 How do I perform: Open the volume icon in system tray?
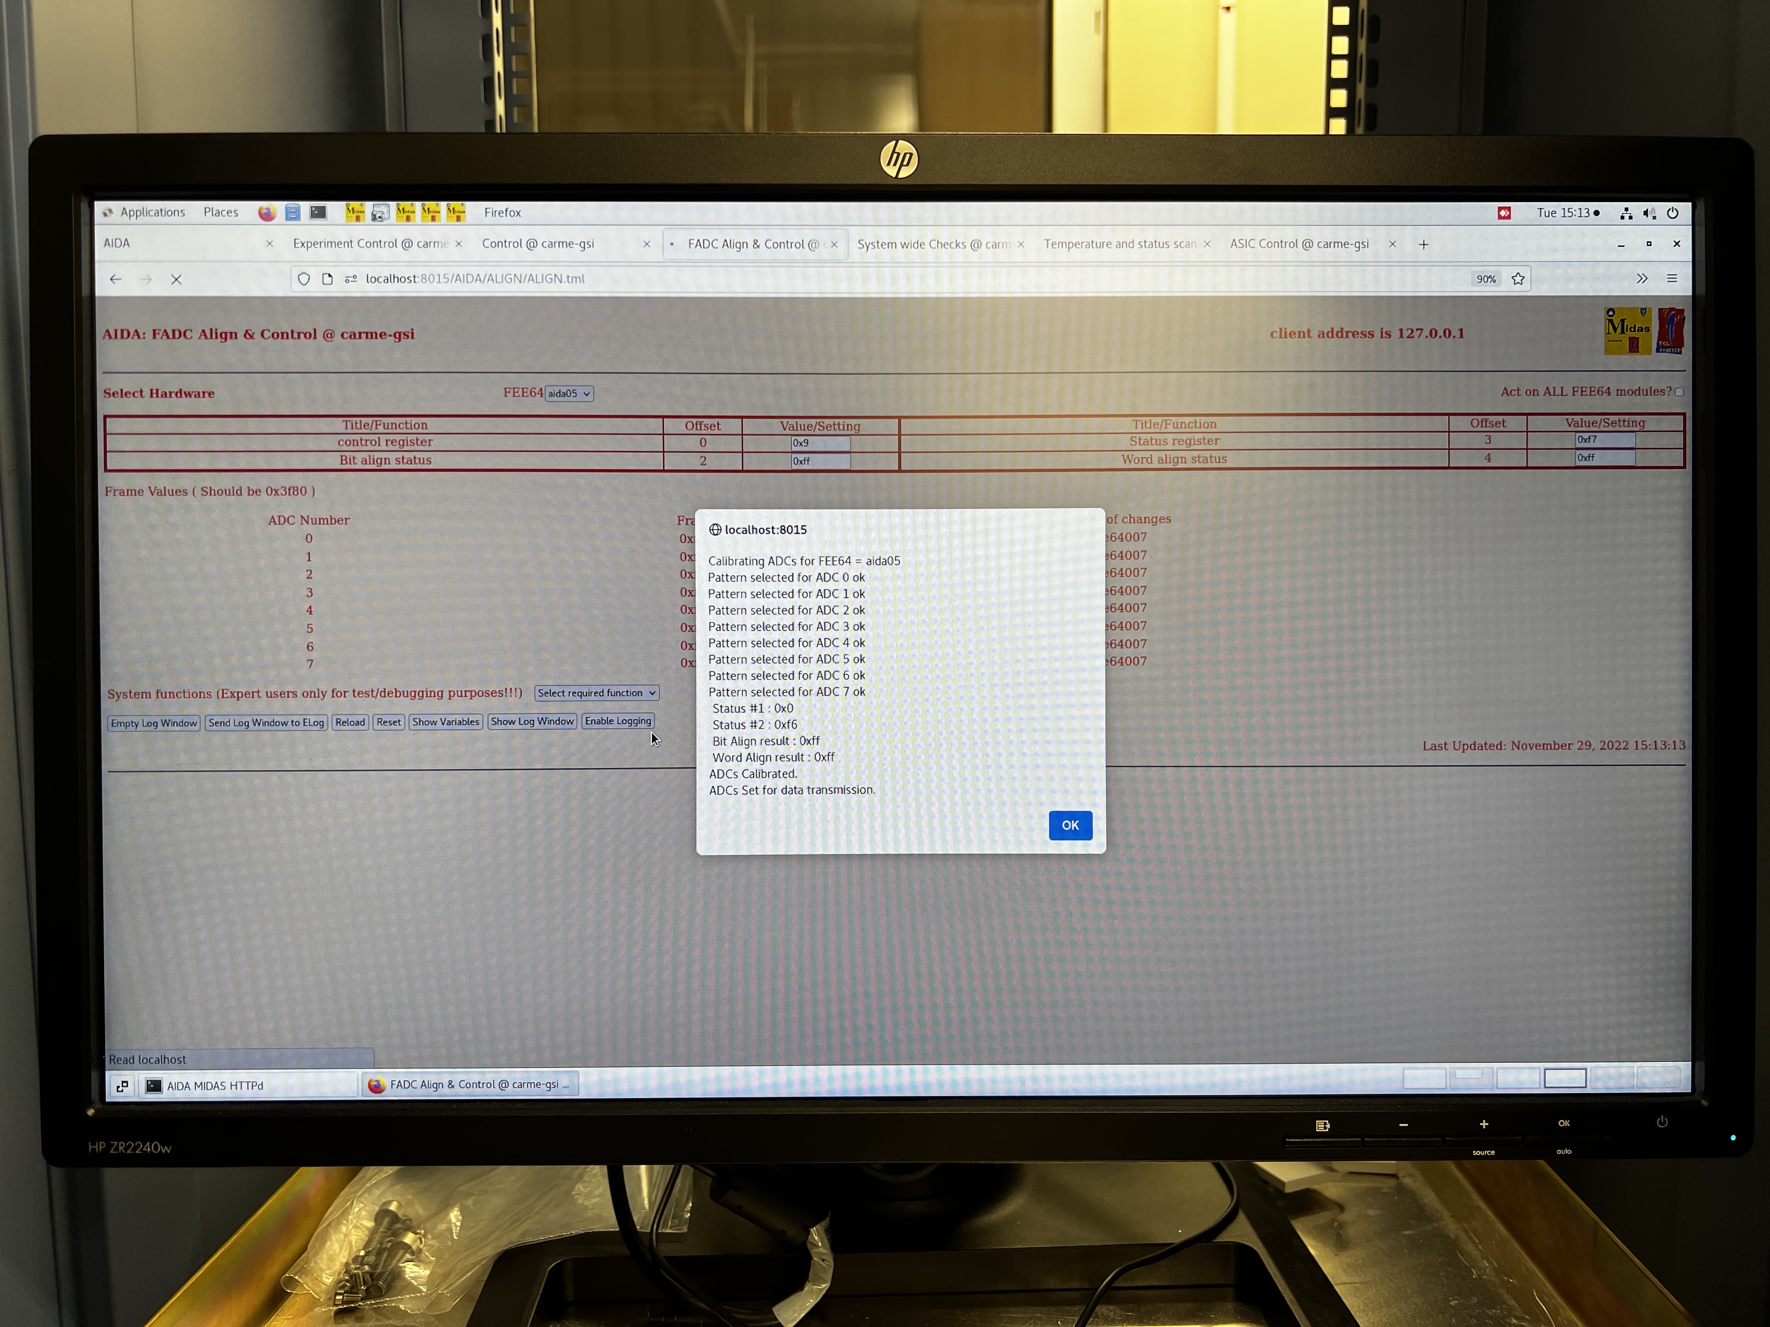pyautogui.click(x=1649, y=213)
